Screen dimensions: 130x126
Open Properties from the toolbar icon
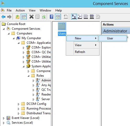click(38, 17)
